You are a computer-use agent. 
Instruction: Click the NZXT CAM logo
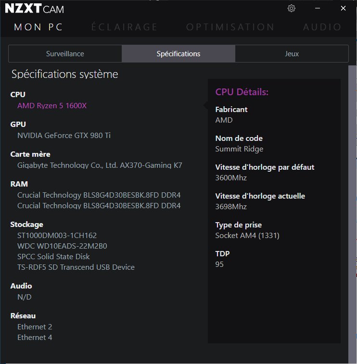pos(34,9)
